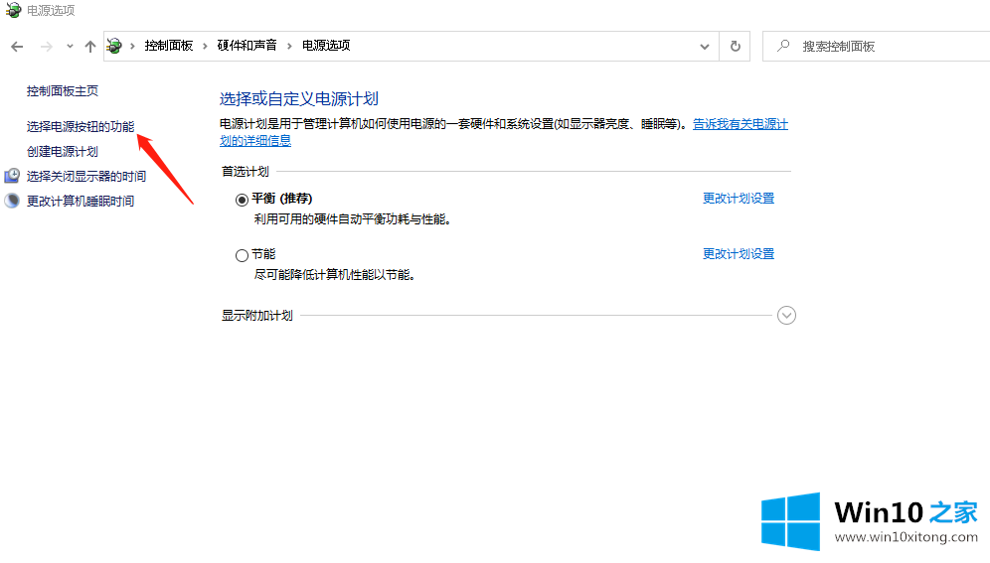Click 尽可能降低计算机性能以节能 description
Viewport: 990px width, 563px height.
pos(335,275)
